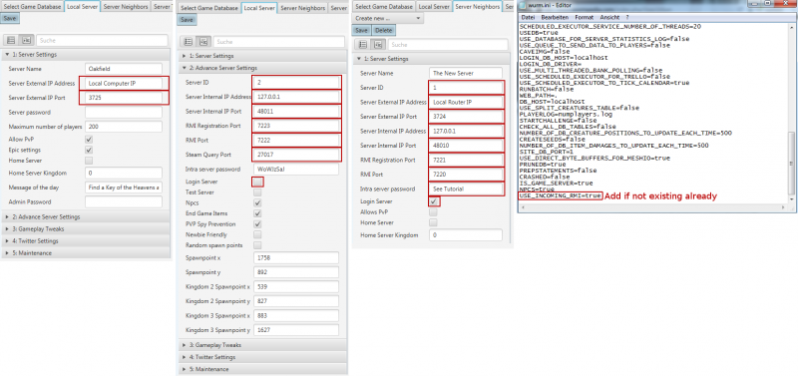This screenshot has width=798, height=376.
Task: Expand 2: Advance Server Settings in Oakfield panel
Action: tap(86, 216)
